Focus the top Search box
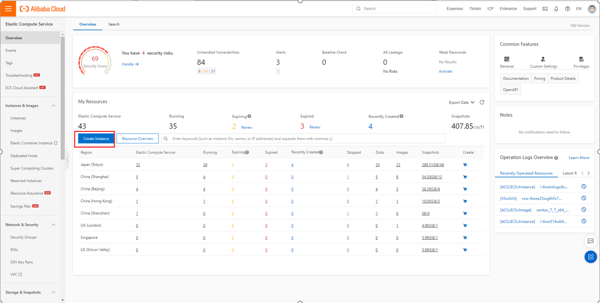This screenshot has height=303, width=600. click(x=394, y=9)
